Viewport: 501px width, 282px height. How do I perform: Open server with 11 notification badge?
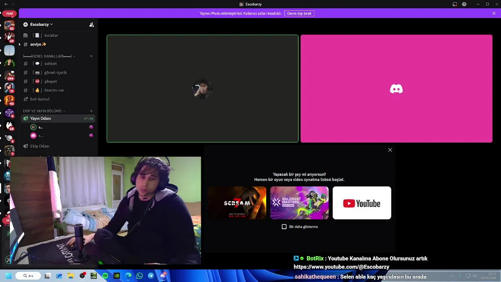9,87
